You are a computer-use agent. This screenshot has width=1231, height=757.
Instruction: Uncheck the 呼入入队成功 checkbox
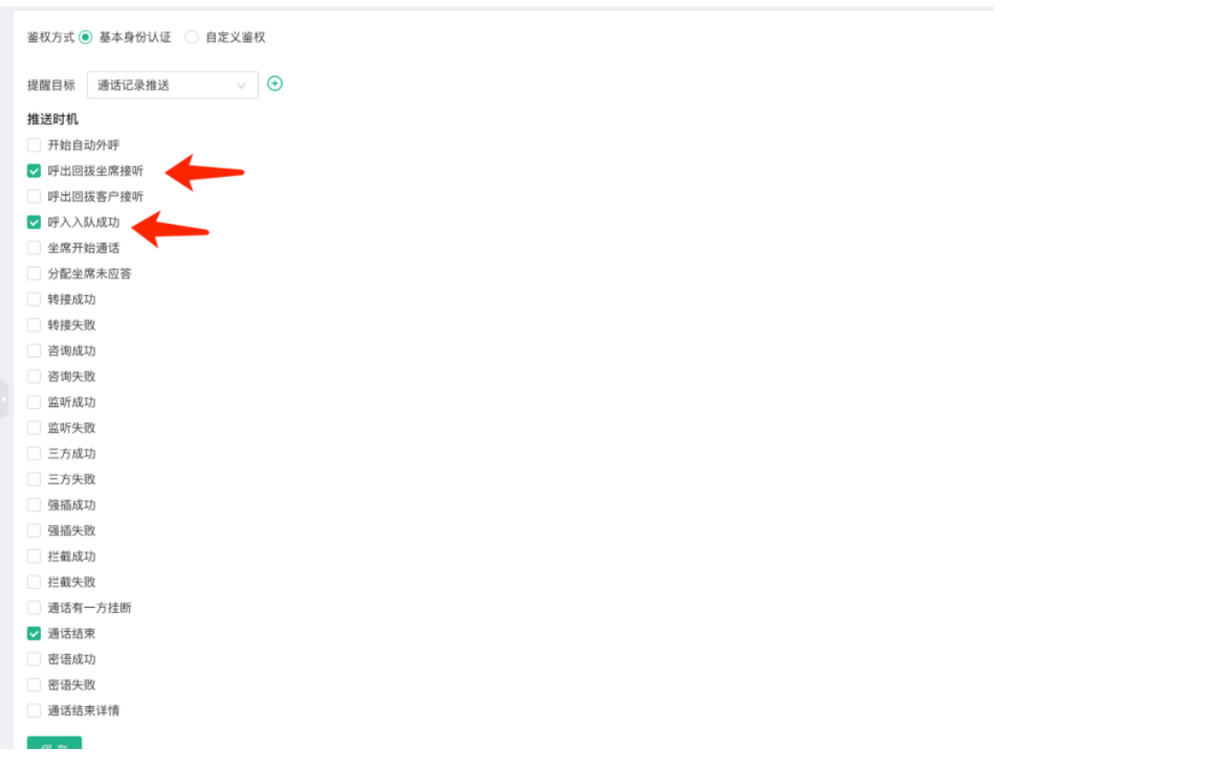pos(34,222)
